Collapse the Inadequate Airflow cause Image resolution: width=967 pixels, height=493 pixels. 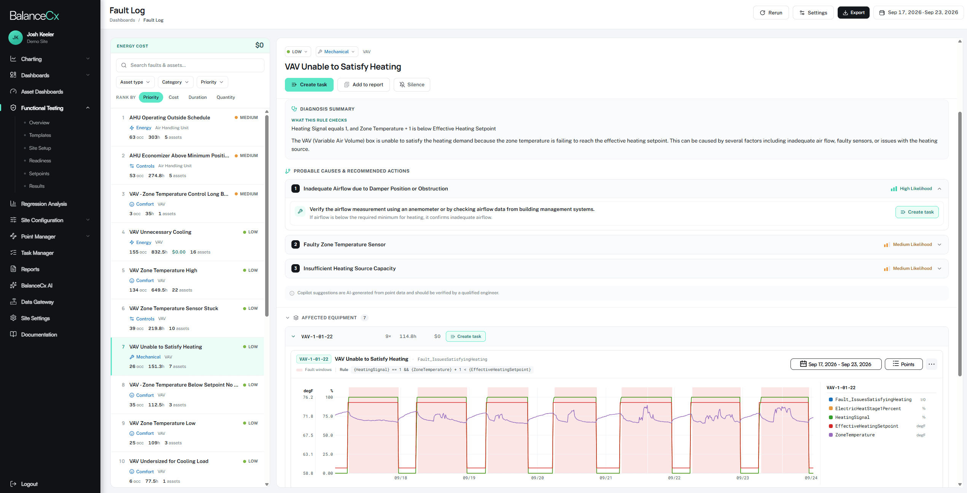(x=940, y=189)
